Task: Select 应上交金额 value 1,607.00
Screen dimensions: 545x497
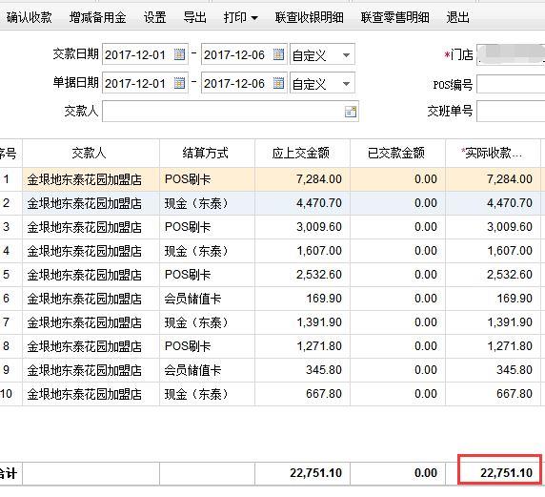Action: pos(302,251)
